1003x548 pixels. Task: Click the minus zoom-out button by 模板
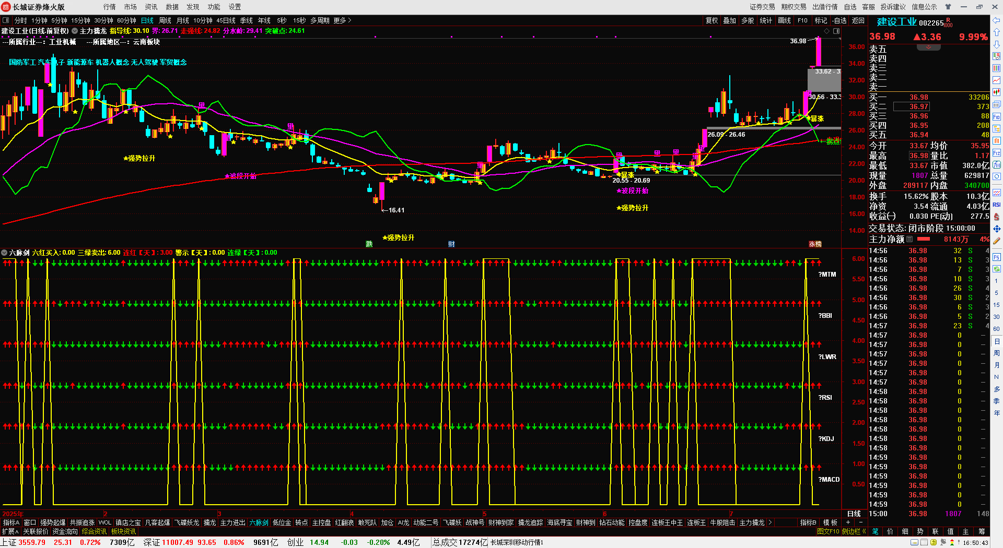(860, 522)
